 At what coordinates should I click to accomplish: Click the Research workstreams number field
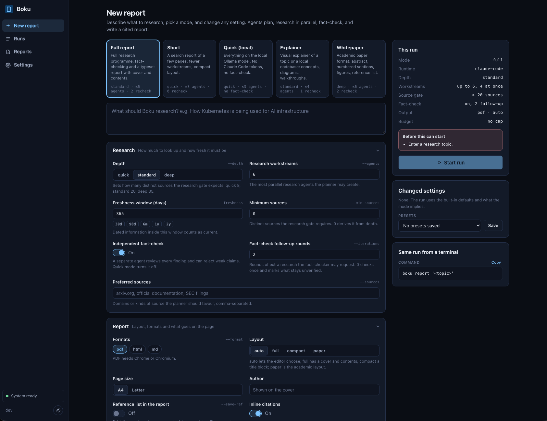314,174
